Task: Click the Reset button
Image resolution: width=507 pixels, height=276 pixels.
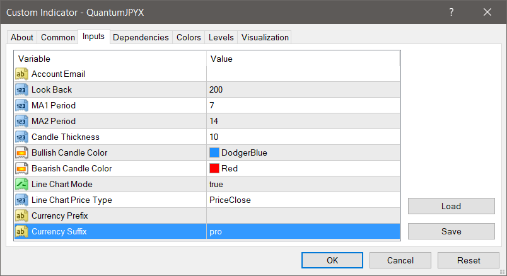Action: (x=468, y=260)
